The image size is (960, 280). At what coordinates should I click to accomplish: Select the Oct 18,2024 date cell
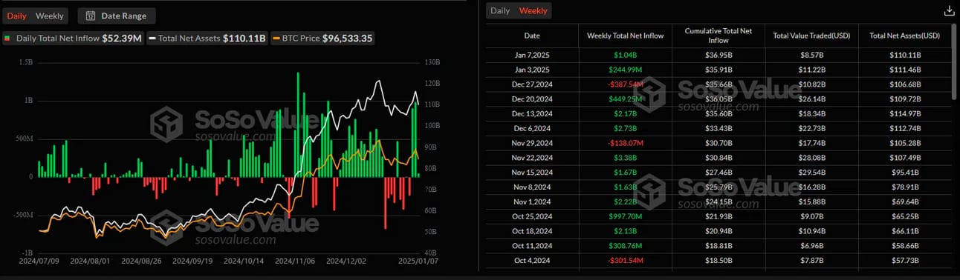pos(532,231)
